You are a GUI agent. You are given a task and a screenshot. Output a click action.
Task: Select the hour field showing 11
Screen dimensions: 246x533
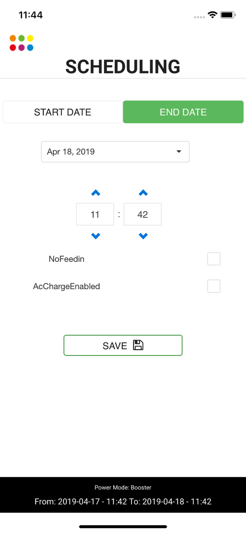[x=95, y=214]
